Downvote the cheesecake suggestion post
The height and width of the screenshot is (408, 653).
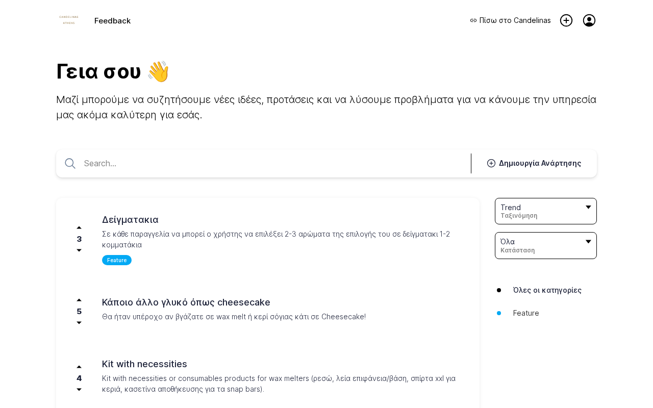79,323
